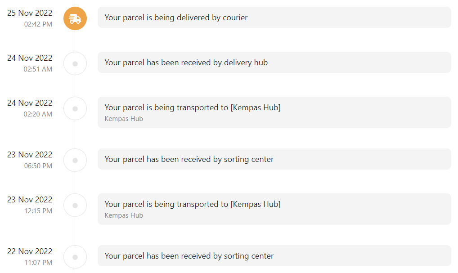Click the timeline dot for 24 Nov 02:51 AM
This screenshot has width=458, height=273.
[75, 64]
